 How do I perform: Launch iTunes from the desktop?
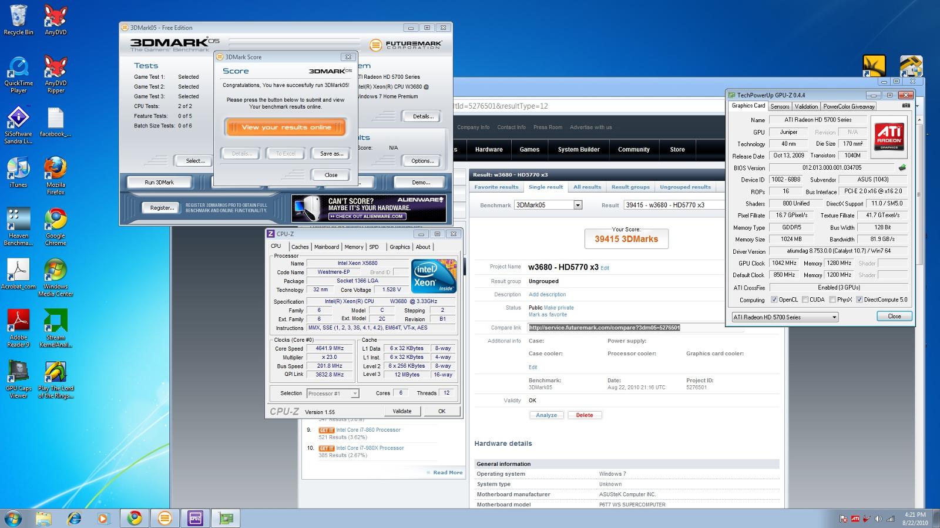tap(18, 173)
